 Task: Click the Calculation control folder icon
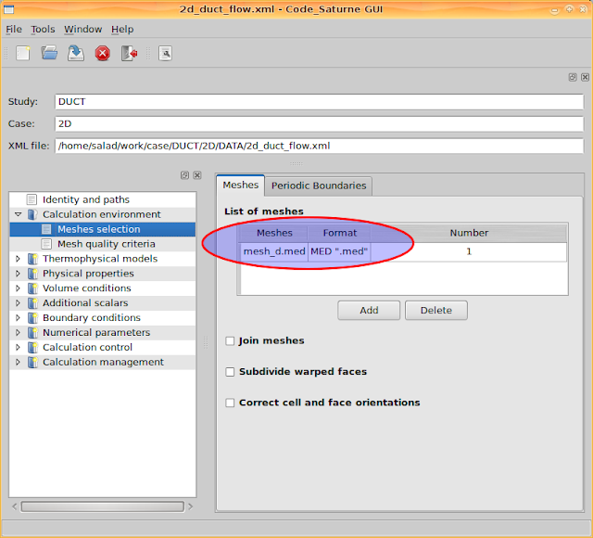33,347
